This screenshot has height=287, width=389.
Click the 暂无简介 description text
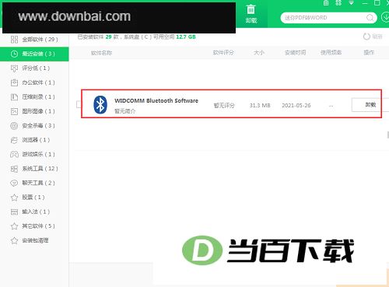click(x=125, y=111)
